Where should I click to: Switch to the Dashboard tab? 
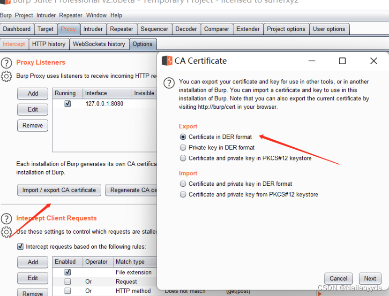(x=17, y=29)
